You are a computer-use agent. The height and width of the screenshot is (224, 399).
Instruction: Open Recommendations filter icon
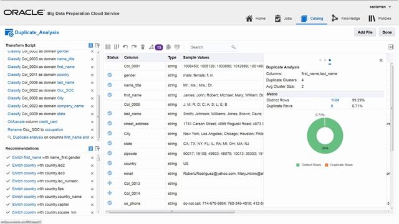97,149
